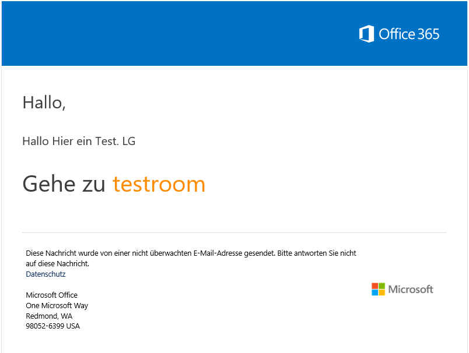Click the "Microsoft Office" address line

tap(51, 295)
